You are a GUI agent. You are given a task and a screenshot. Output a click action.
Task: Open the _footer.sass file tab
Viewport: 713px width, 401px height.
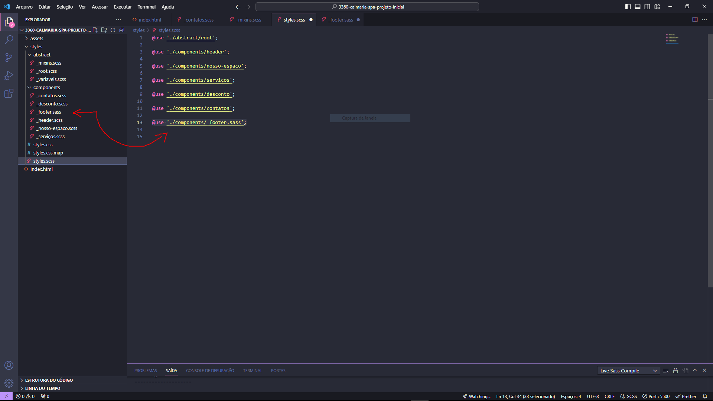coord(340,20)
